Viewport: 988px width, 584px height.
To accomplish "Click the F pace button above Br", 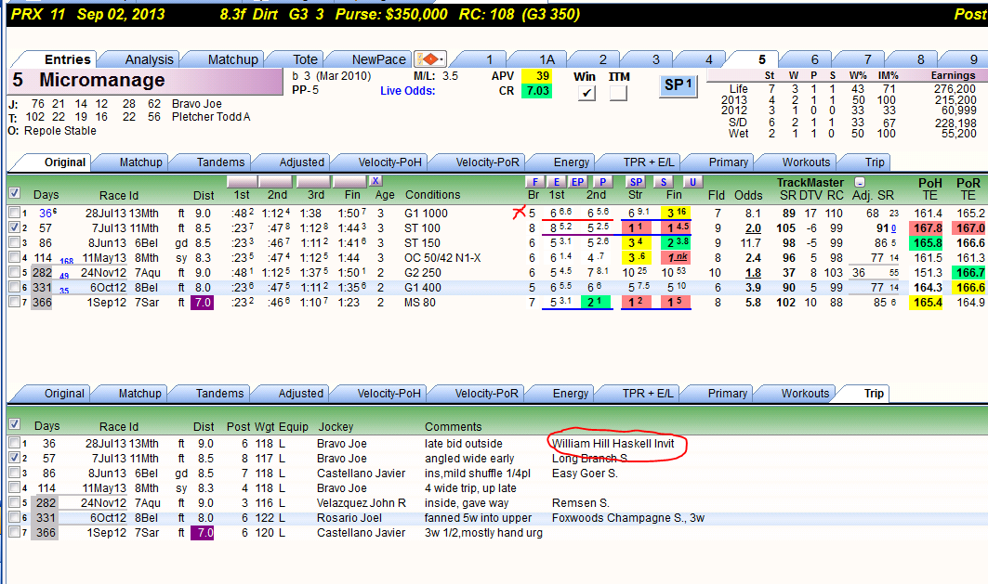I will click(x=535, y=182).
